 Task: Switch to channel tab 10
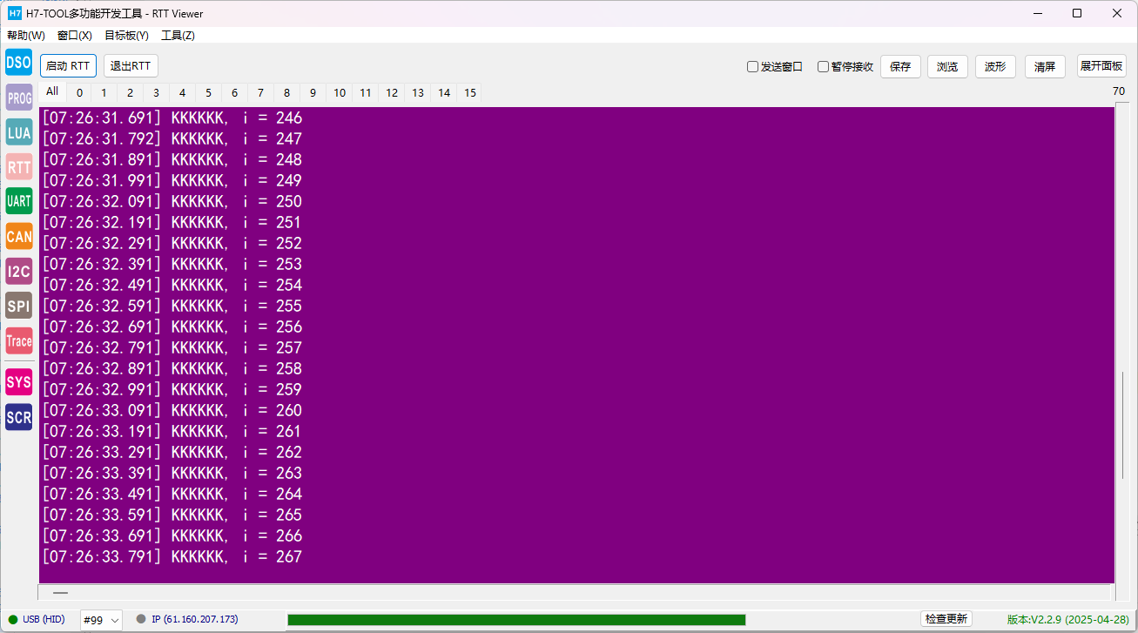(x=340, y=93)
